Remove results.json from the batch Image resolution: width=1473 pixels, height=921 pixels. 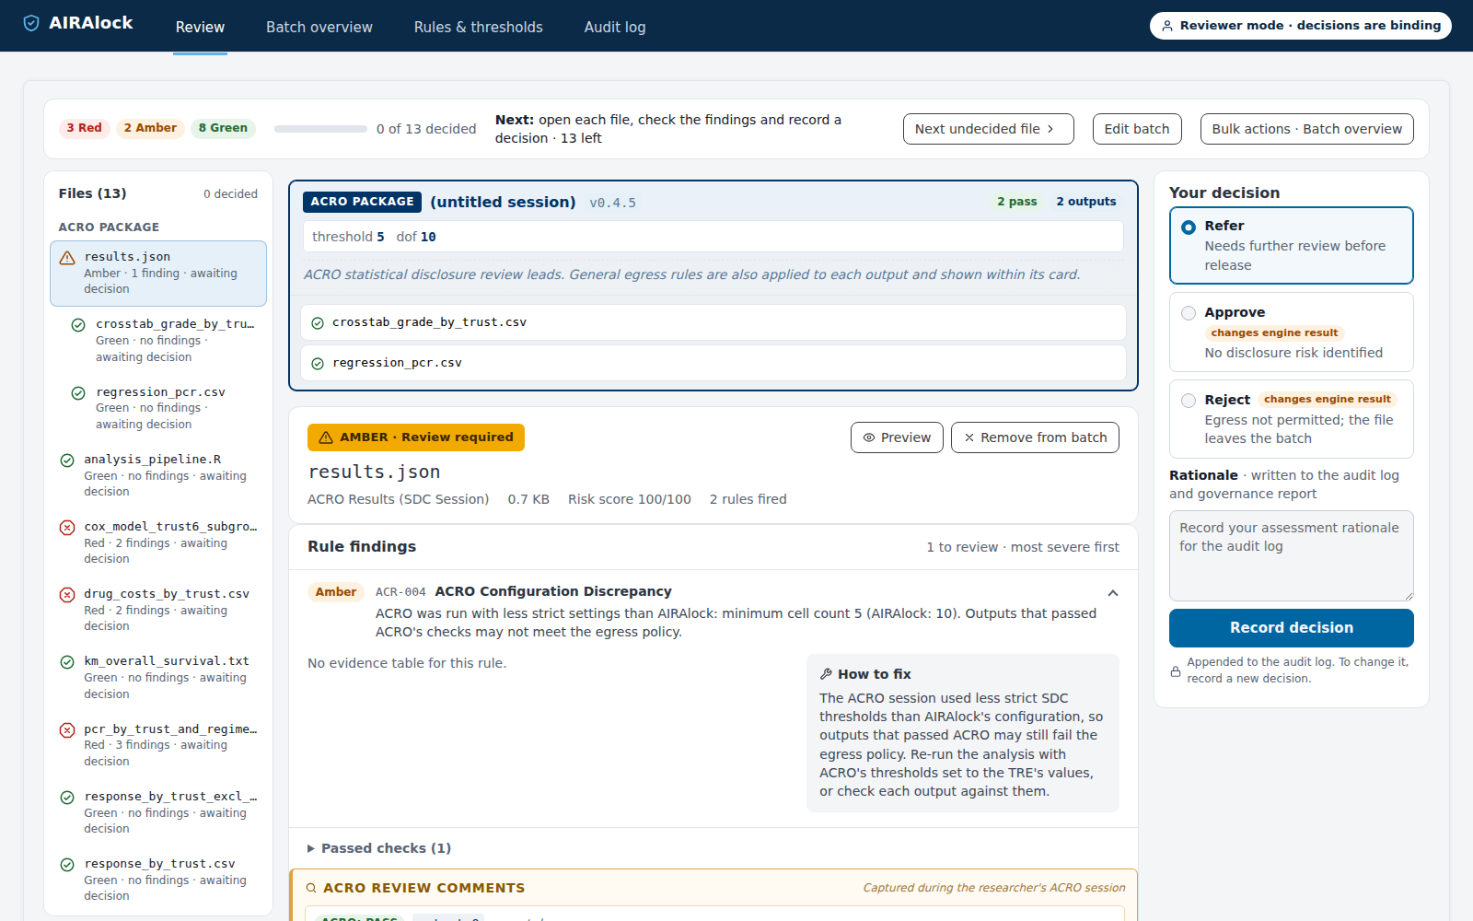1035,437
